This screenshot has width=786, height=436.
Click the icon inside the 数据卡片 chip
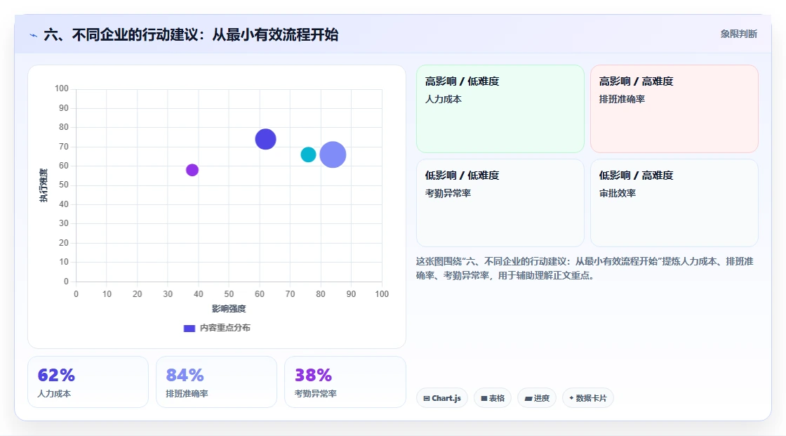pos(571,398)
